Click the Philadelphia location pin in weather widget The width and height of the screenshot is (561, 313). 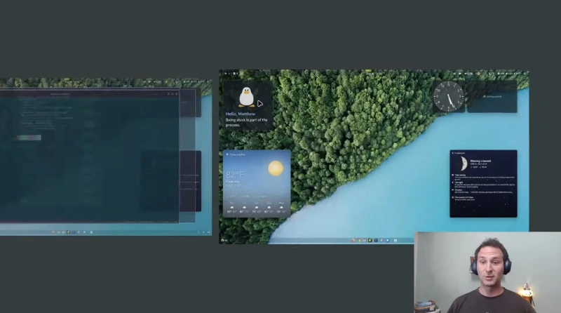(227, 154)
